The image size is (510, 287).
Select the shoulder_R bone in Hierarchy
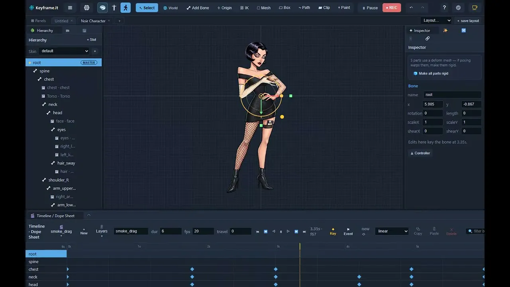(59, 180)
